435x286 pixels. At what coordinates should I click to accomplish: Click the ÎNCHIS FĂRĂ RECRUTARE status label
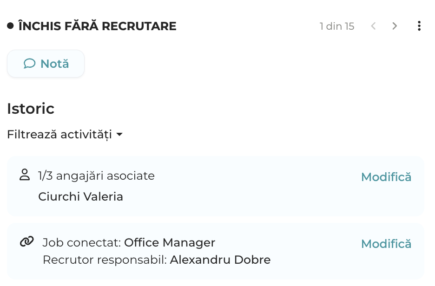98,26
